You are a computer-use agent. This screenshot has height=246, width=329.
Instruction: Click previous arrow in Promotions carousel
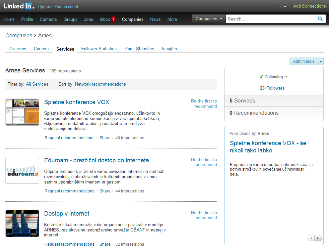[311, 238]
